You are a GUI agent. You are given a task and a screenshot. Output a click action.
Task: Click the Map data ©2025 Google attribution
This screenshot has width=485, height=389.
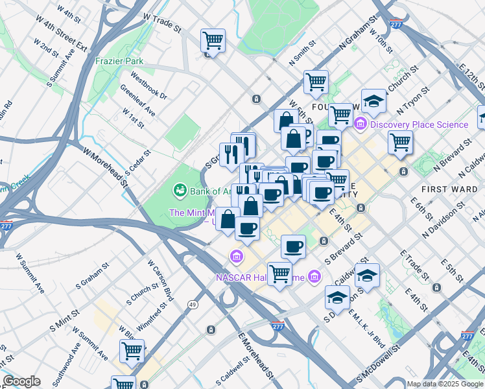pos(445,384)
